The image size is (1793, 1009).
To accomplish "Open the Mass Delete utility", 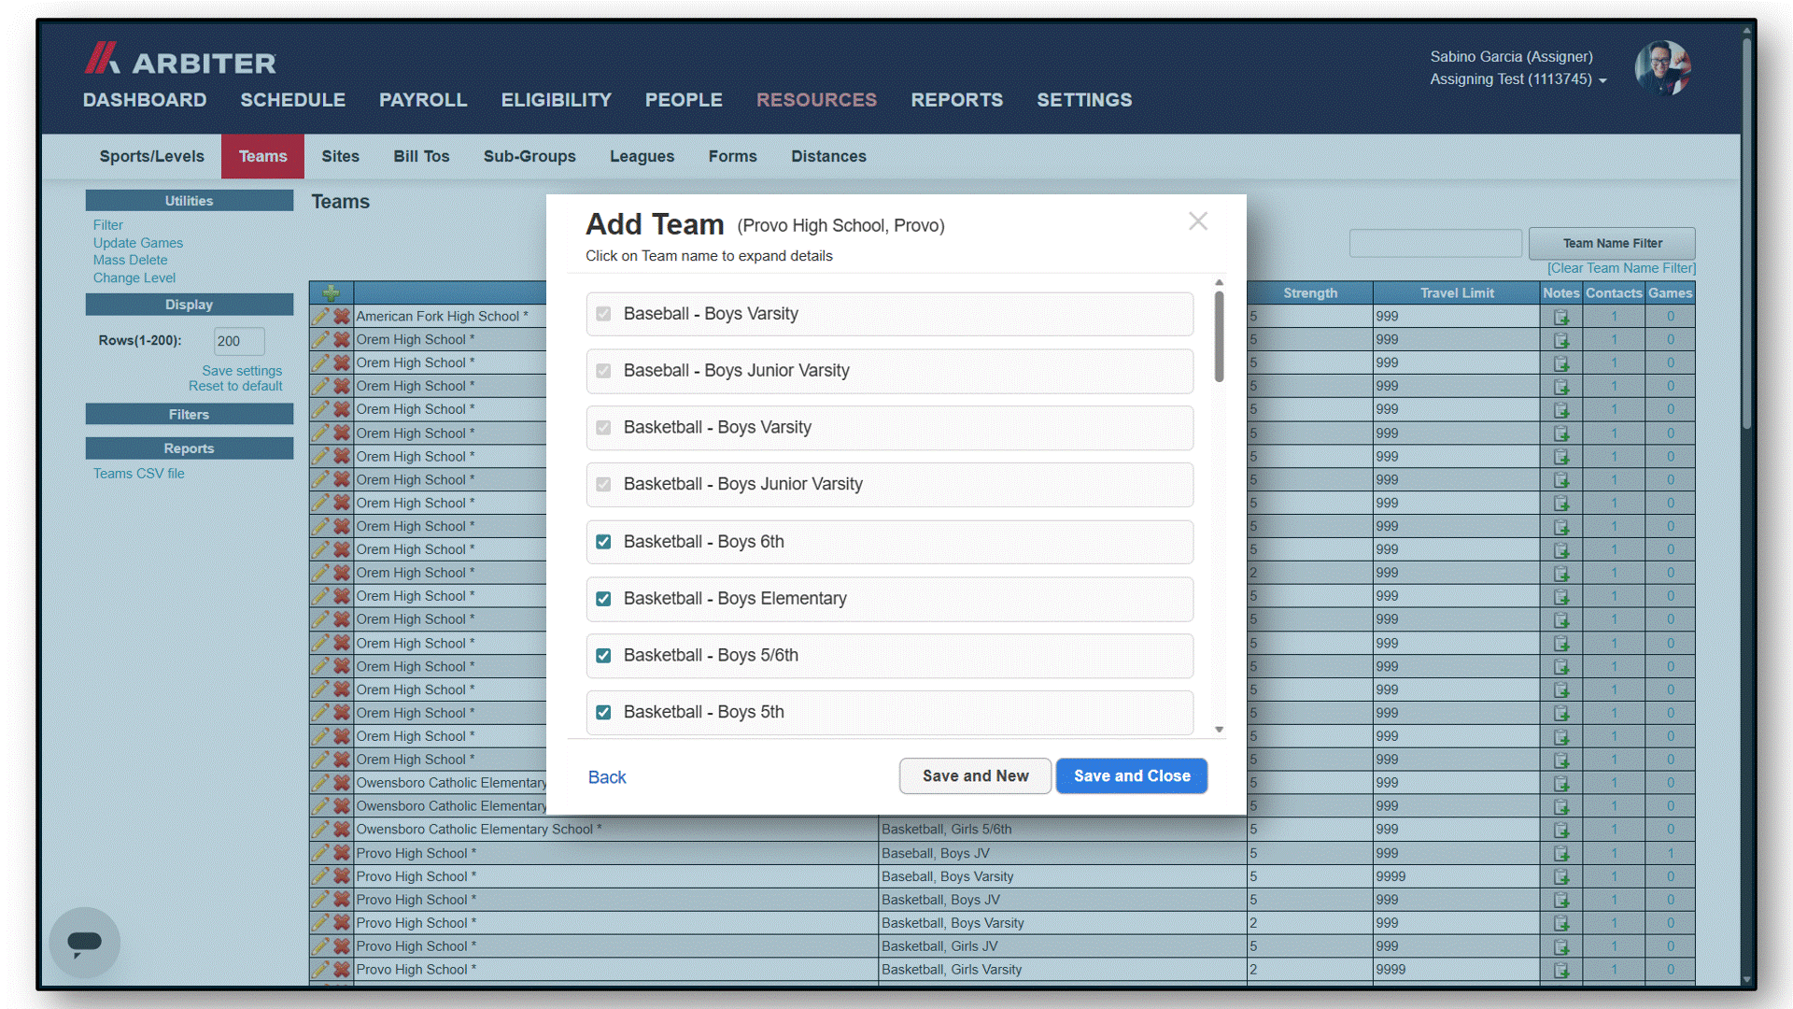I will pos(130,261).
